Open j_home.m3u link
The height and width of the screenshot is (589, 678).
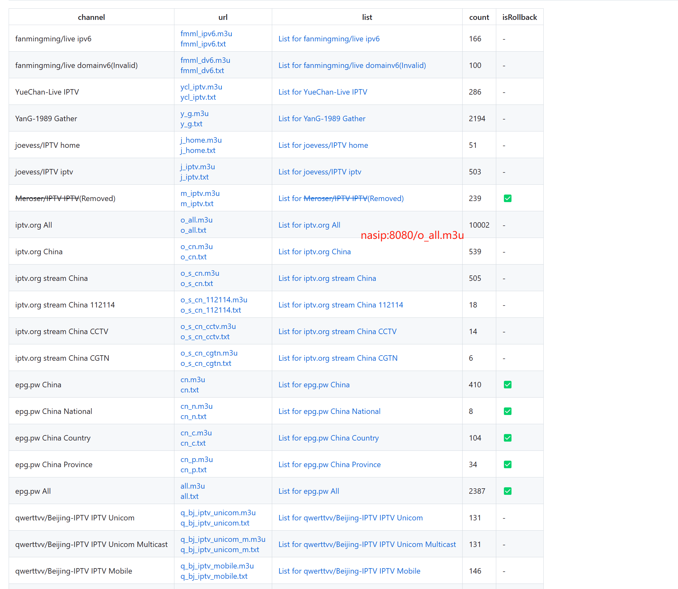click(201, 140)
